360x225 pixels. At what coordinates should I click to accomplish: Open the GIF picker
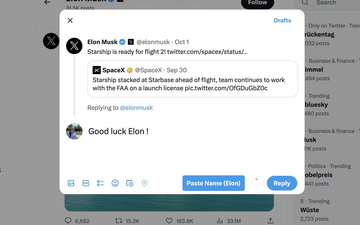click(x=85, y=183)
